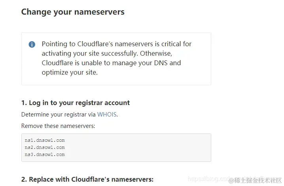
Task: Click the blue info icon
Action: (x=32, y=44)
